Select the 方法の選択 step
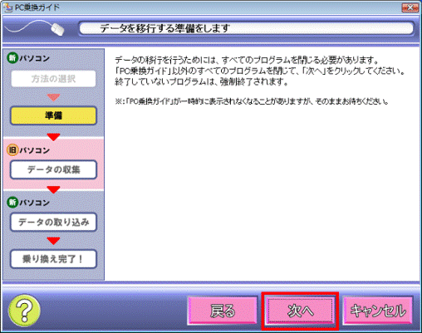Viewport: 422px width, 333px height. [x=53, y=79]
